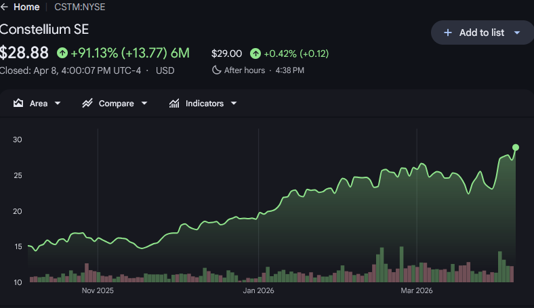Expand the Indicators dropdown caret
The width and height of the screenshot is (534, 308).
click(234, 103)
